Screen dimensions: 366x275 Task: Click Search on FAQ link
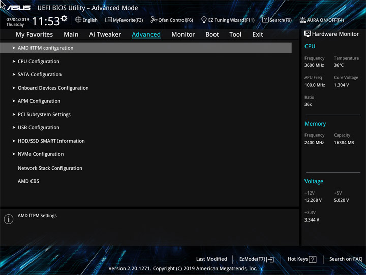pyautogui.click(x=346, y=259)
